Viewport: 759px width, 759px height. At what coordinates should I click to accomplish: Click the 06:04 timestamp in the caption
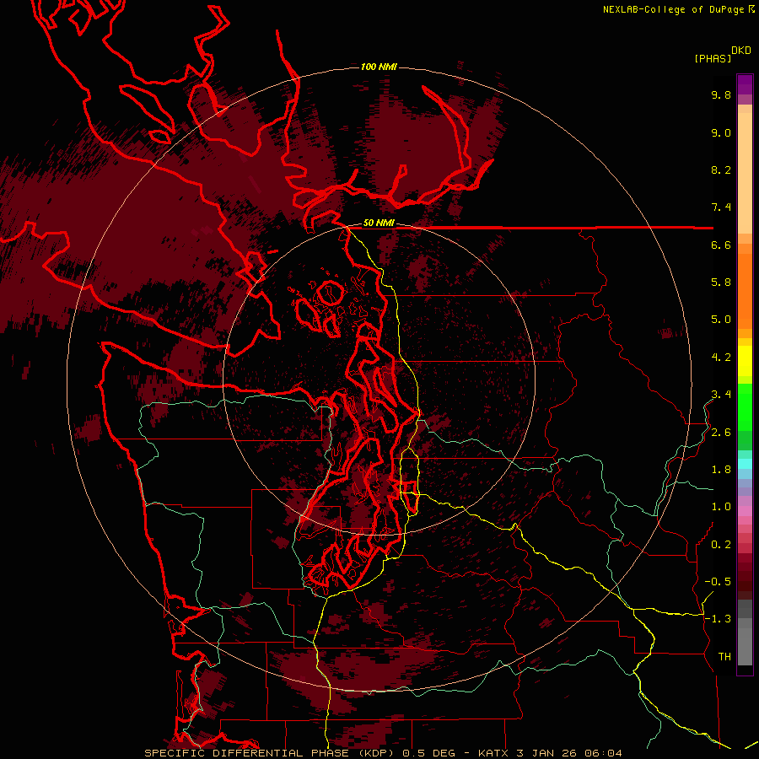tap(603, 753)
